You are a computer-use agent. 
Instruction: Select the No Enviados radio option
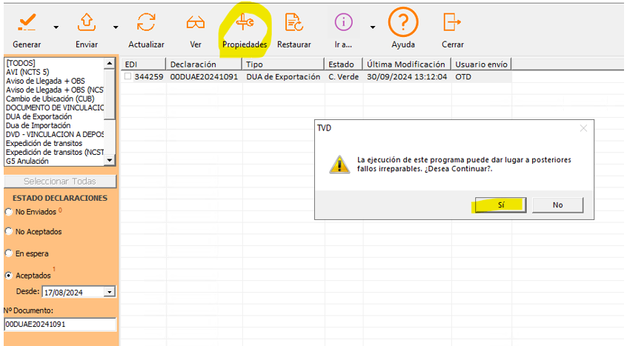tap(9, 212)
